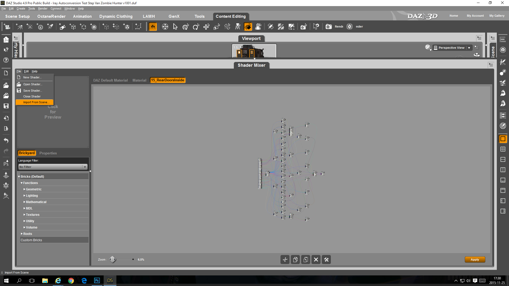The image size is (509, 286).
Task: Toggle the four-views layout button
Action: point(503,149)
